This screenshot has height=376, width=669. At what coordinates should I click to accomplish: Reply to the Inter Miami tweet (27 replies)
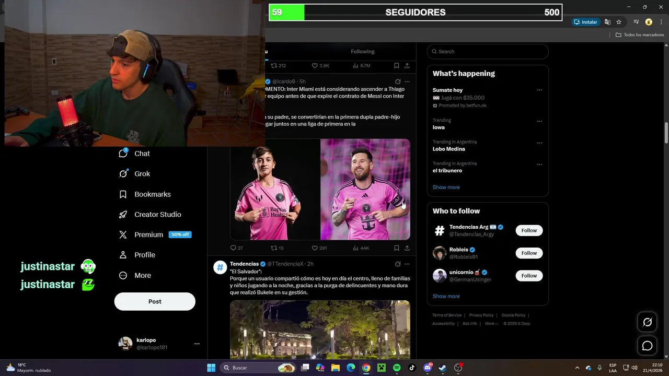click(x=236, y=248)
